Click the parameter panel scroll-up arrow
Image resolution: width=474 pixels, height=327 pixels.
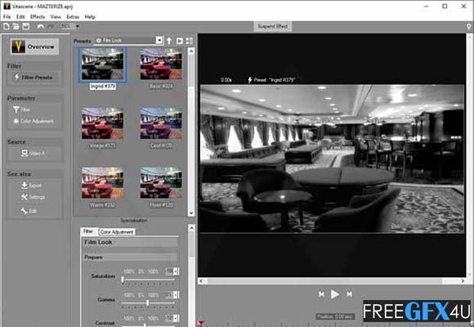click(x=191, y=228)
